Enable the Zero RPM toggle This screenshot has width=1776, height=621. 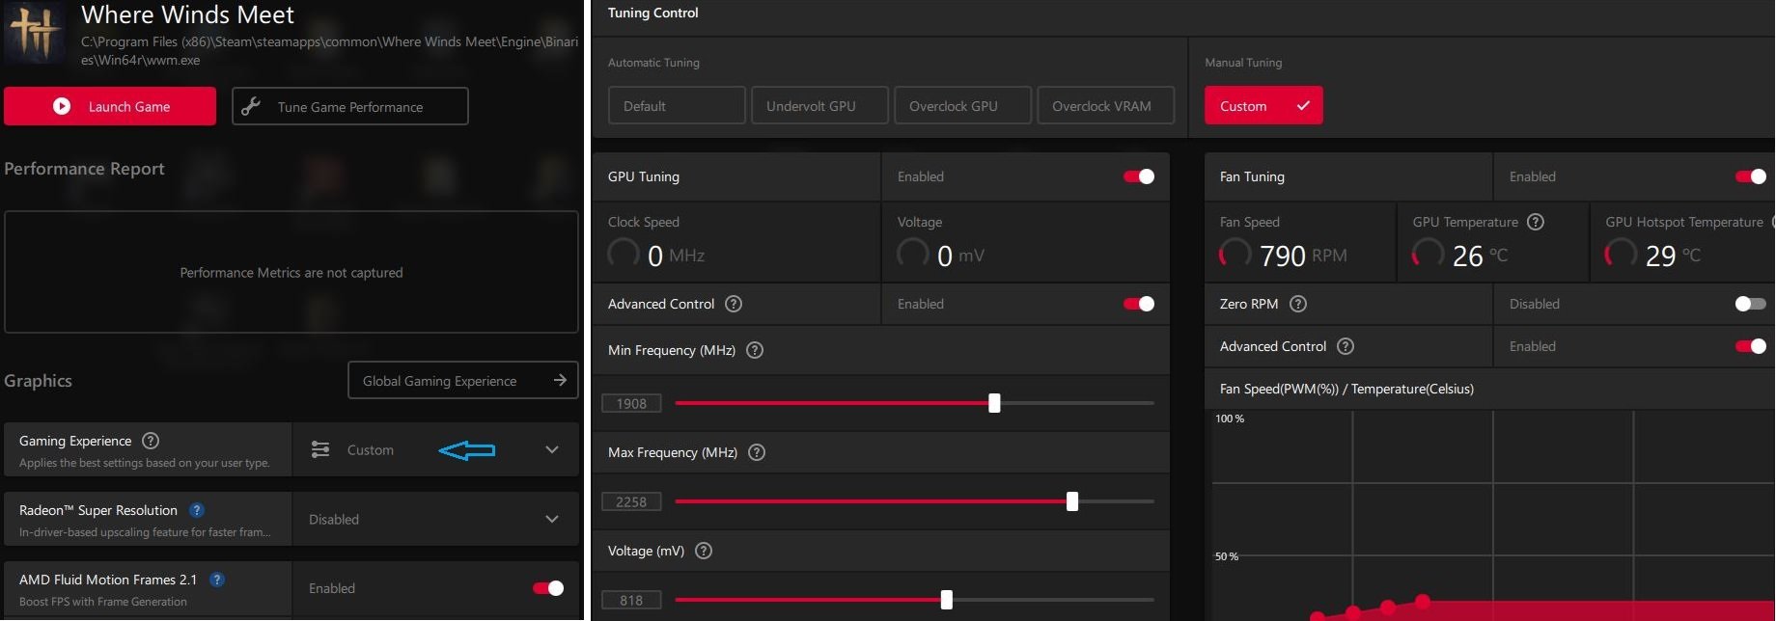1751,304
